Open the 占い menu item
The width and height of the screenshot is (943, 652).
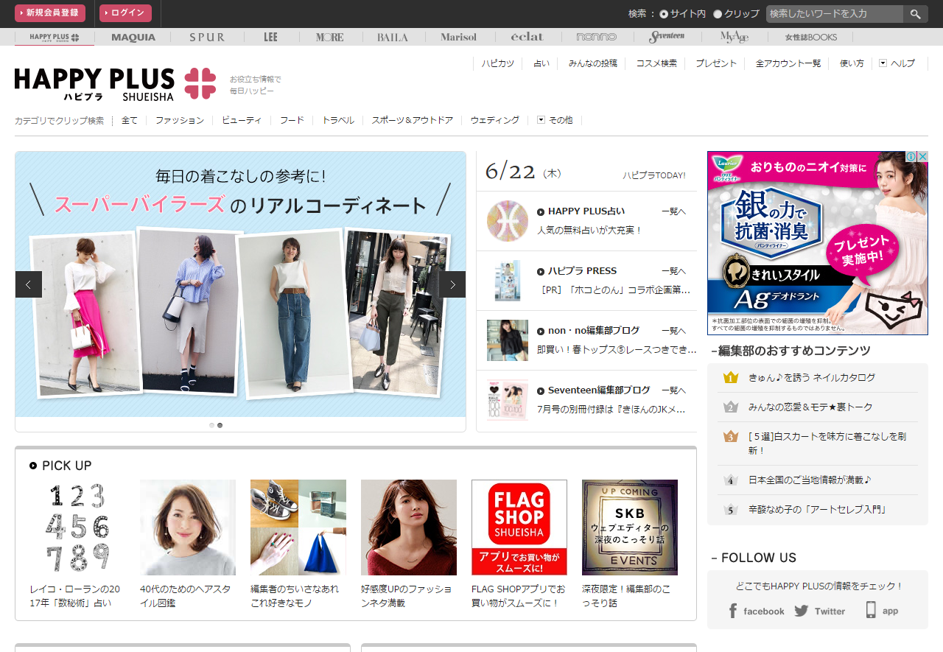click(541, 63)
